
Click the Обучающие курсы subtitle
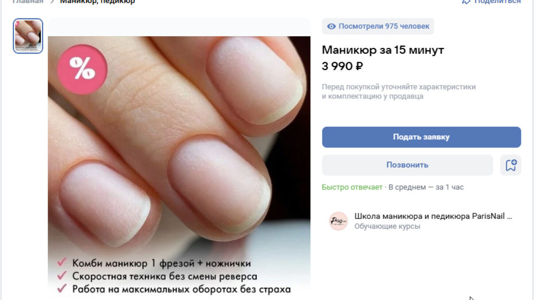(x=387, y=226)
